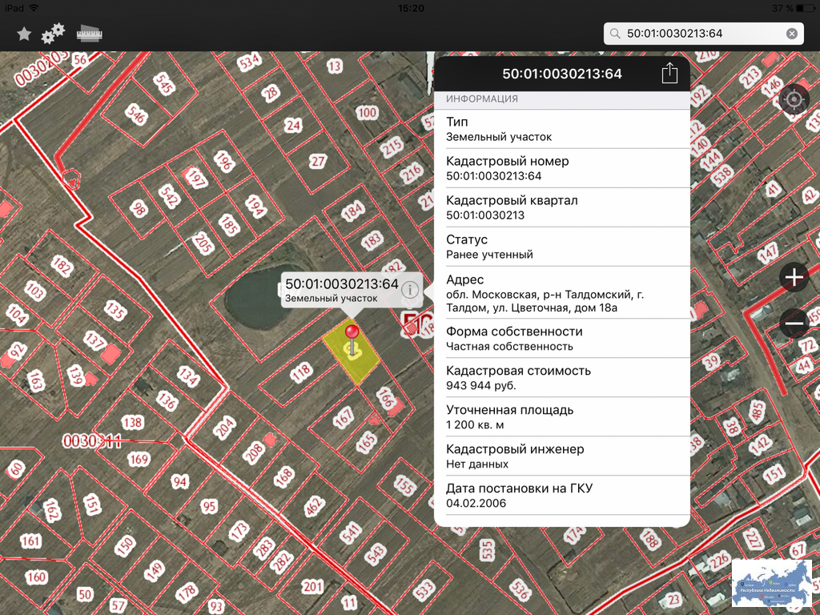Viewport: 820px width, 615px height.
Task: Tap the Wi-Fi icon in status bar
Action: point(34,8)
